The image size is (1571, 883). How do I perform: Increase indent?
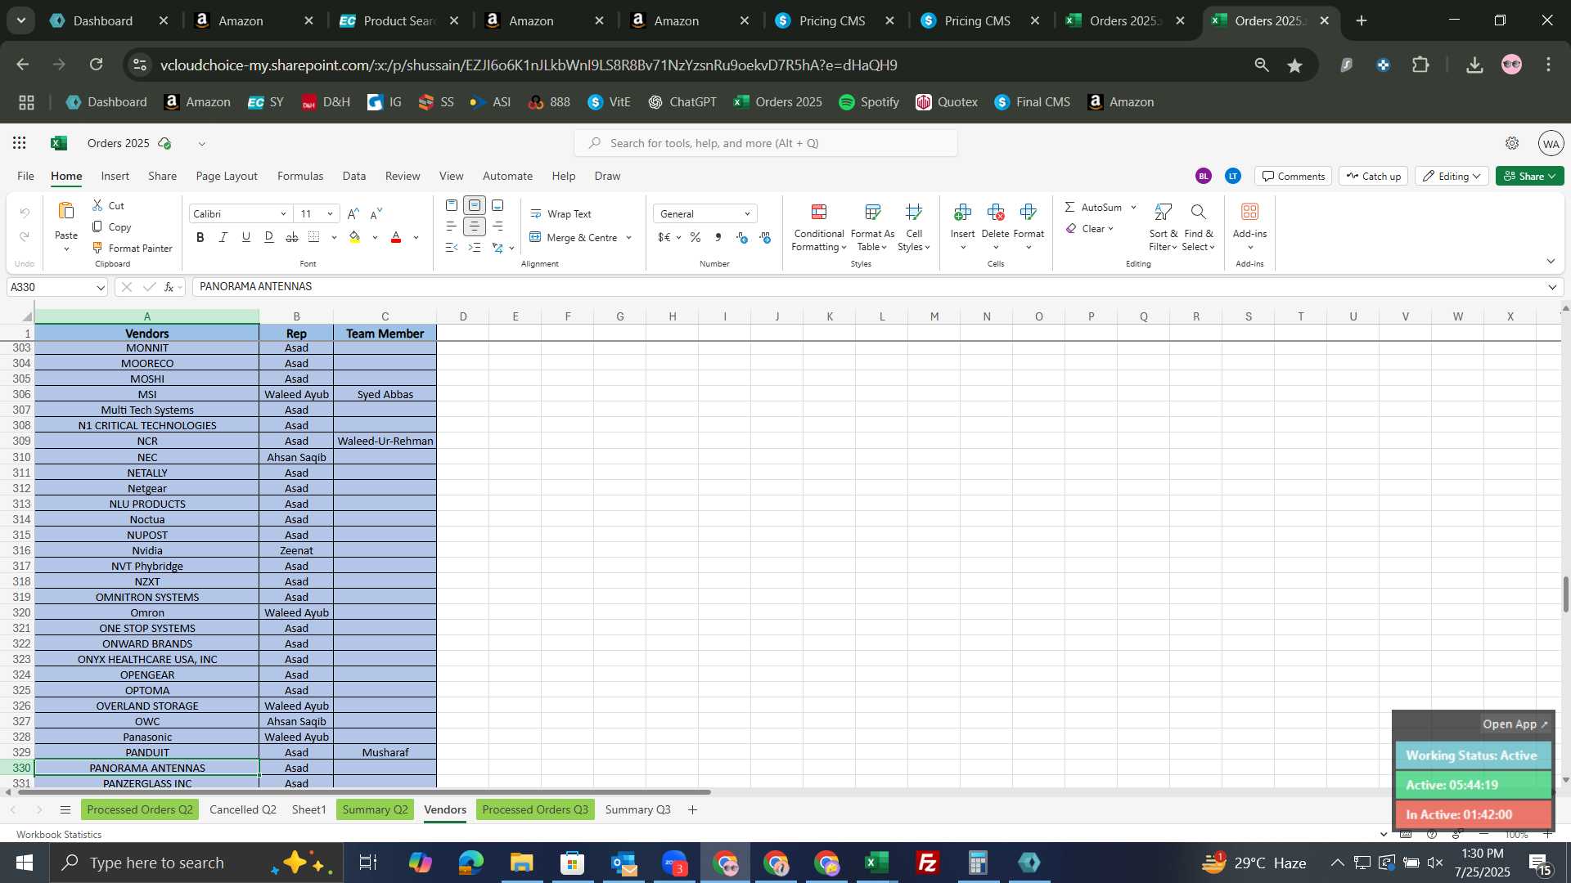475,248
